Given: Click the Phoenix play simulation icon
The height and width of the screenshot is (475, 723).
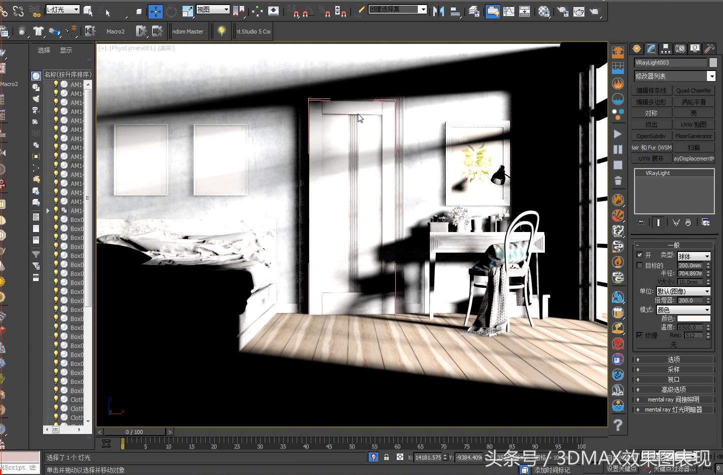Looking at the screenshot, I should tap(618, 134).
